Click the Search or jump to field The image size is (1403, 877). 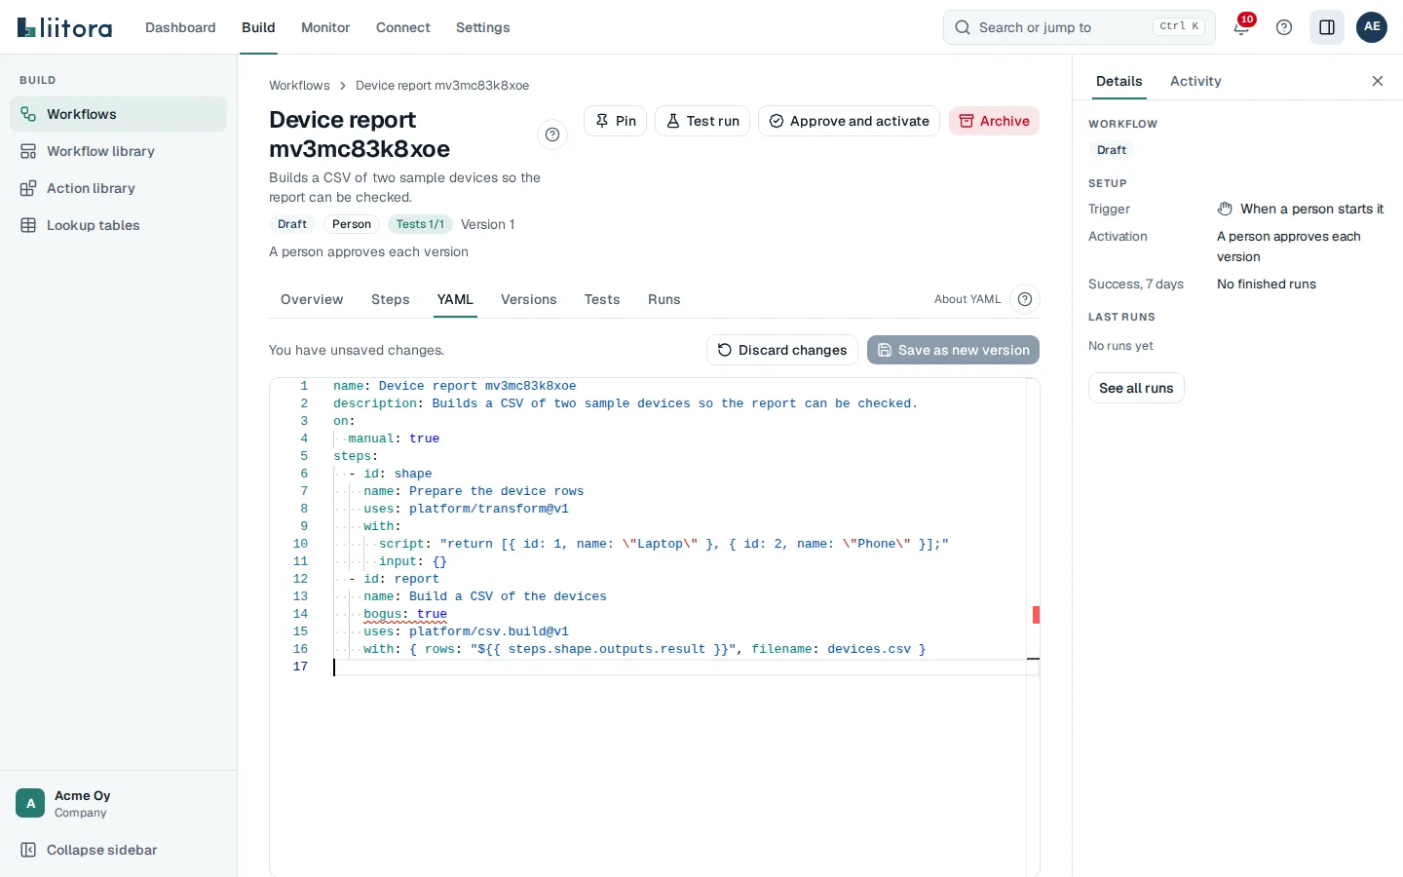tap(1080, 27)
